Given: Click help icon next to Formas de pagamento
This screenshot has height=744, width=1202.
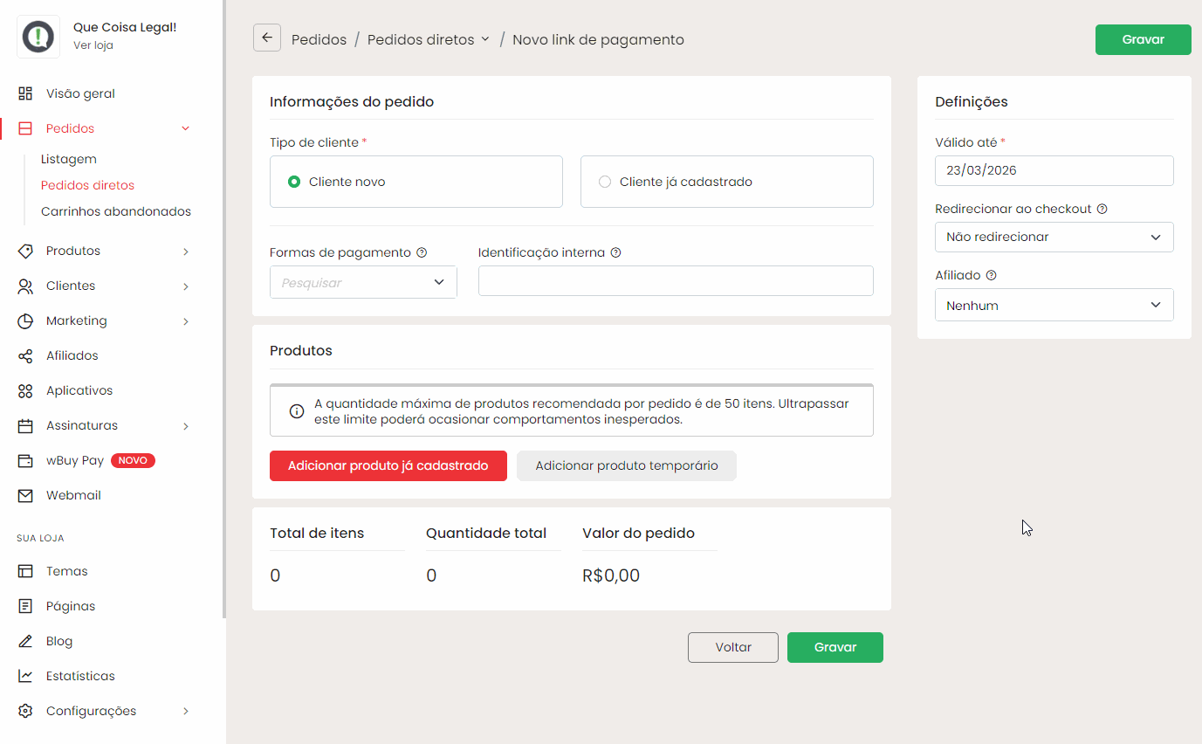Looking at the screenshot, I should (x=422, y=253).
